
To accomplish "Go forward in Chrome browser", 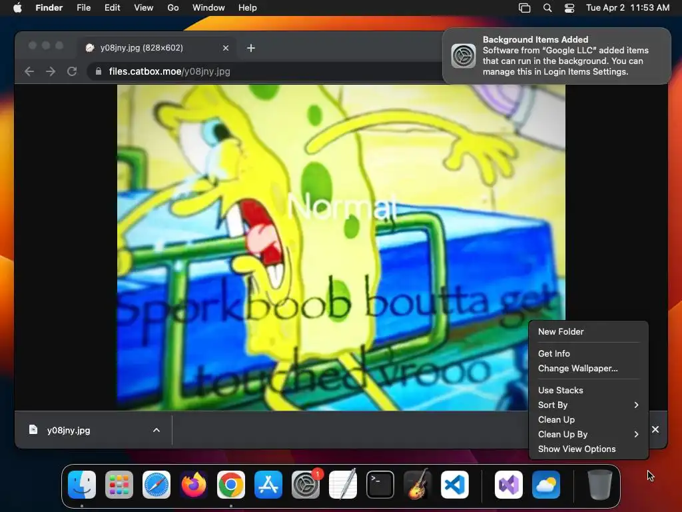I will click(x=51, y=71).
